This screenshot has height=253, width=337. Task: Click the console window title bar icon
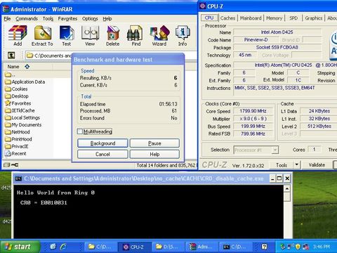pyautogui.click(x=18, y=179)
